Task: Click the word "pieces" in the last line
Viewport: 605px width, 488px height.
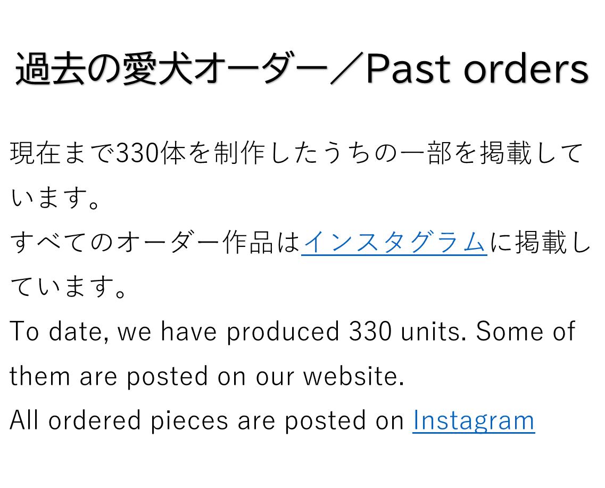Action: click(189, 421)
